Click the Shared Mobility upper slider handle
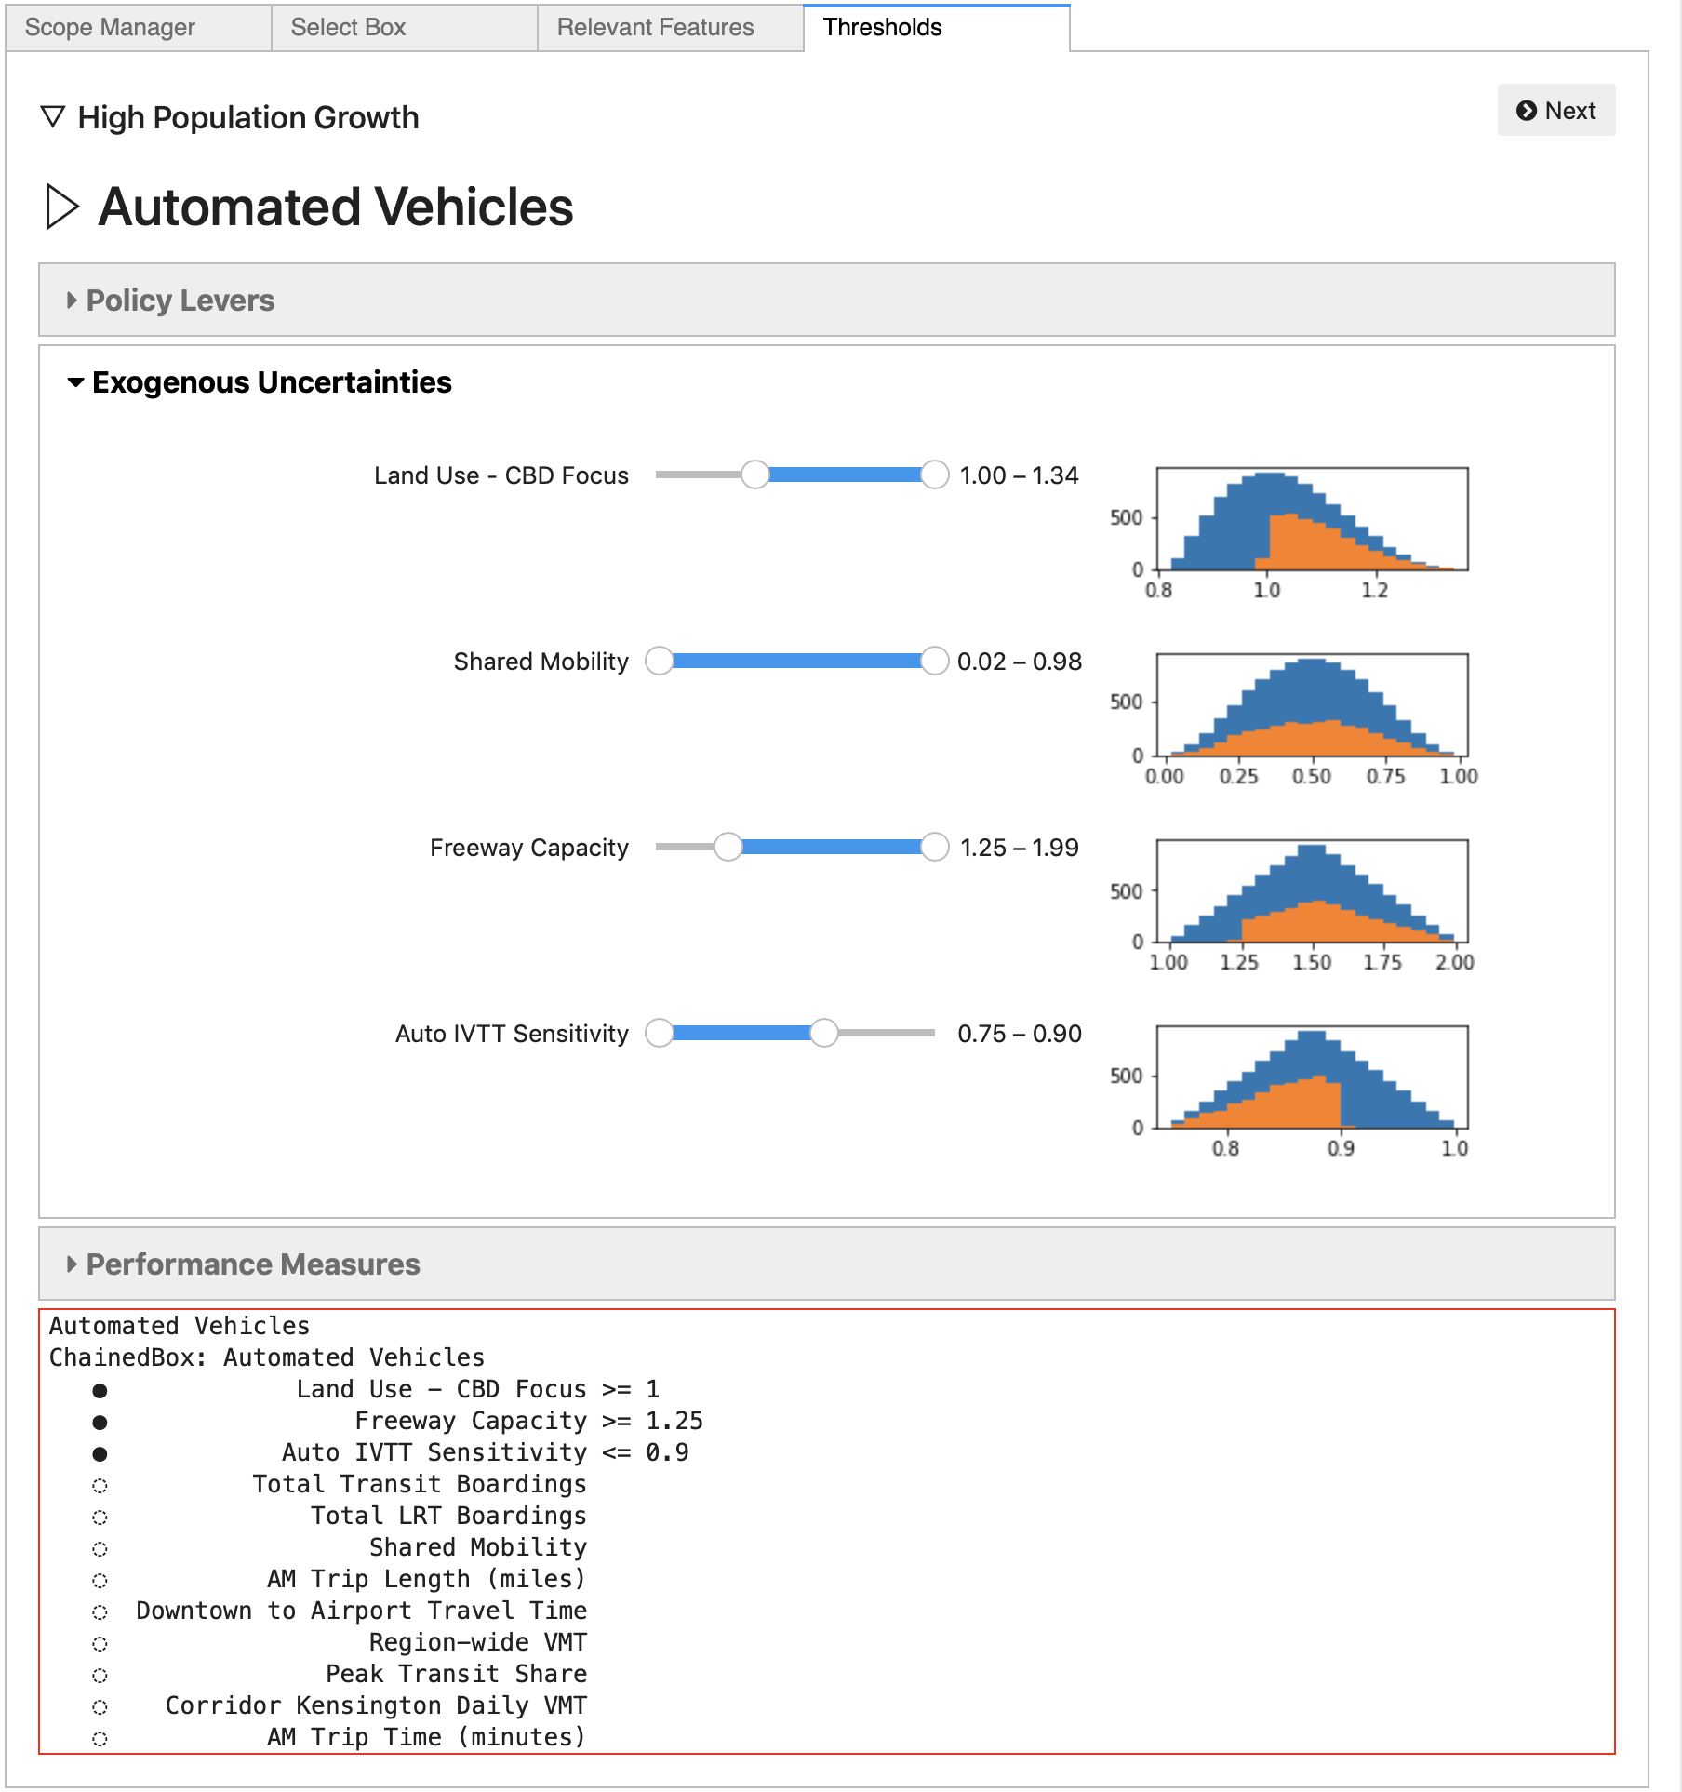 (934, 662)
